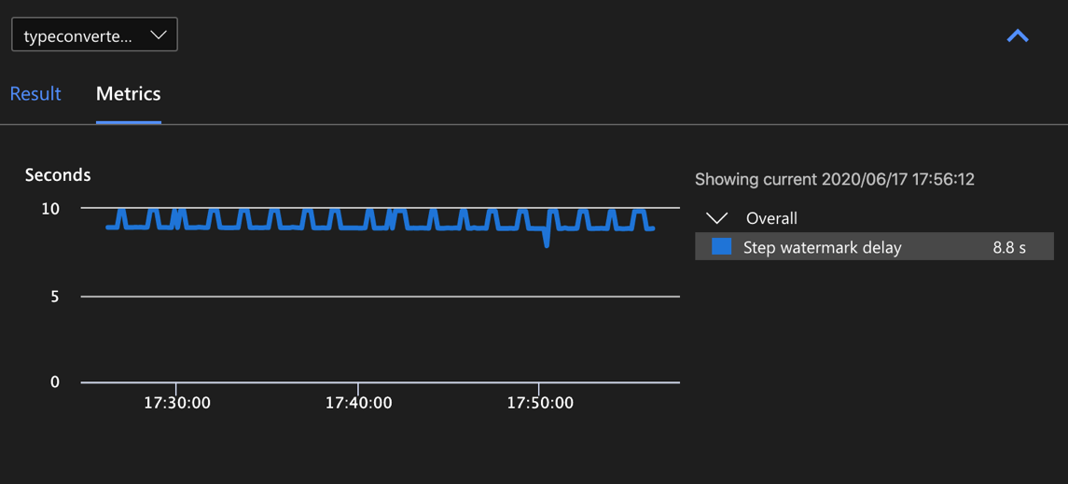Click the 0 value on the y-axis
1068x484 pixels.
point(55,381)
